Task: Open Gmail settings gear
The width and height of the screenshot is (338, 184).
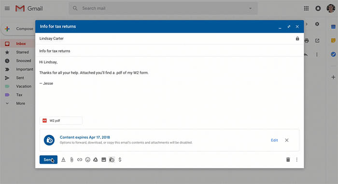Action: (317, 24)
